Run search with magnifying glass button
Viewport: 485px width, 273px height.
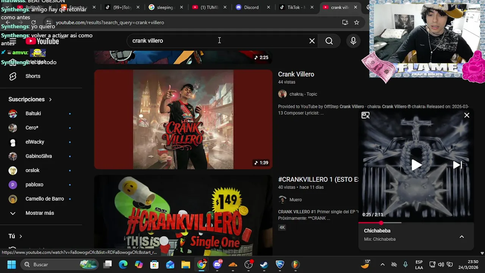coord(329,41)
